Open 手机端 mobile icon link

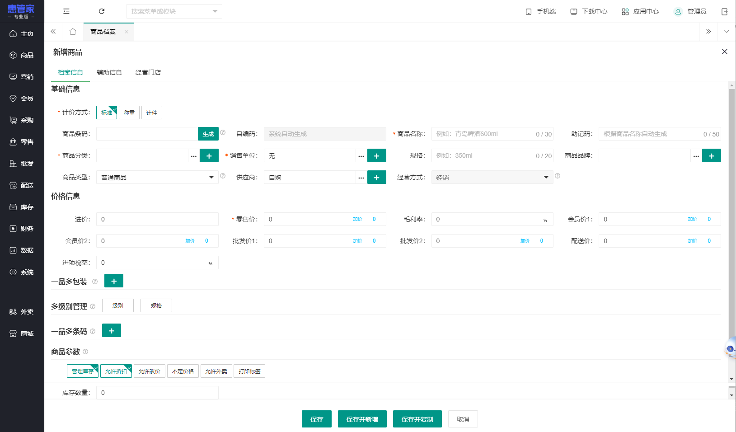pyautogui.click(x=540, y=11)
